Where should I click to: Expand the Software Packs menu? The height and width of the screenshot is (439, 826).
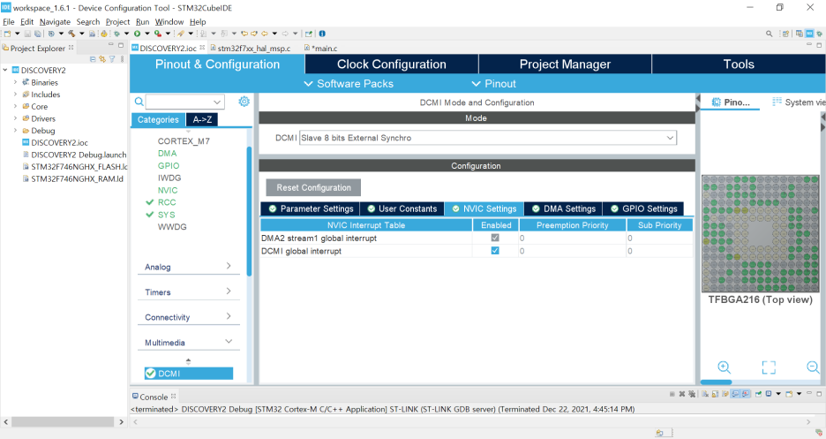pyautogui.click(x=349, y=84)
